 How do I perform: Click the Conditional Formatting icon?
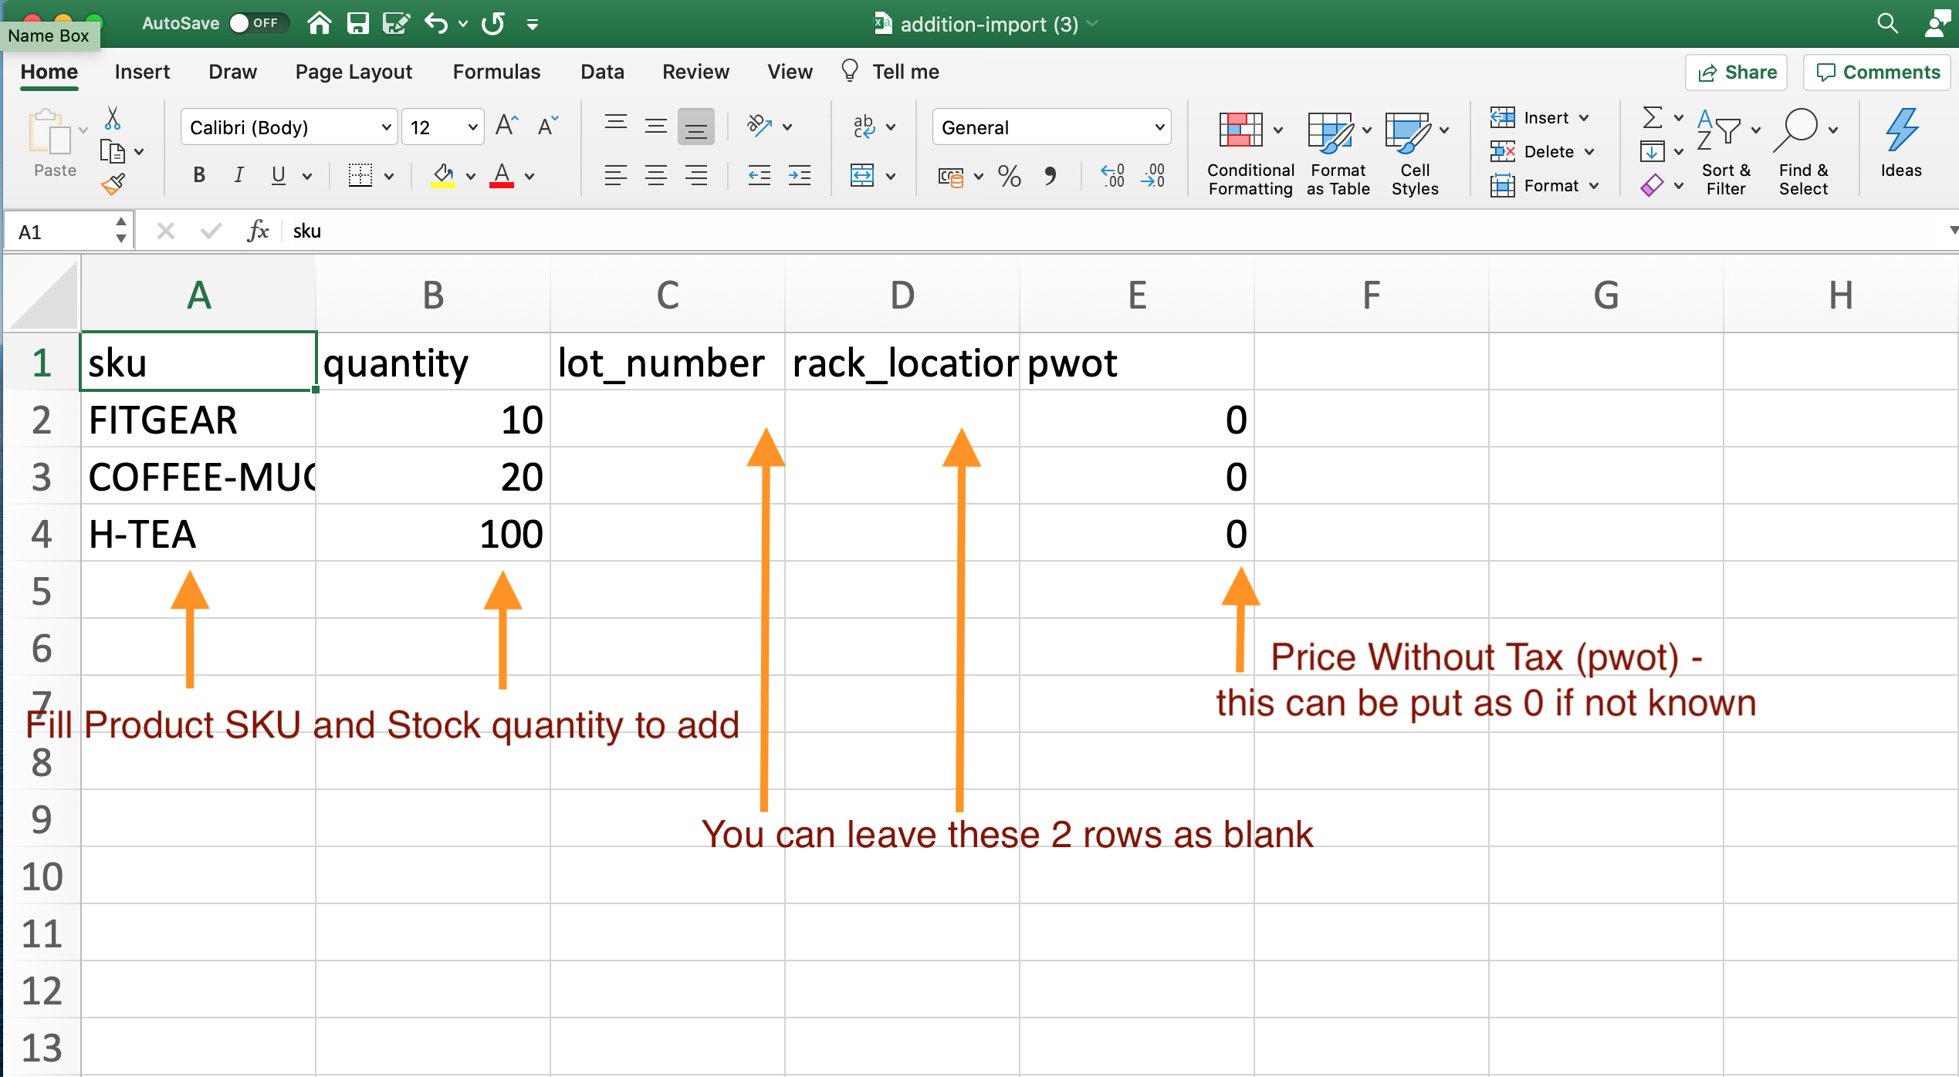click(x=1240, y=130)
